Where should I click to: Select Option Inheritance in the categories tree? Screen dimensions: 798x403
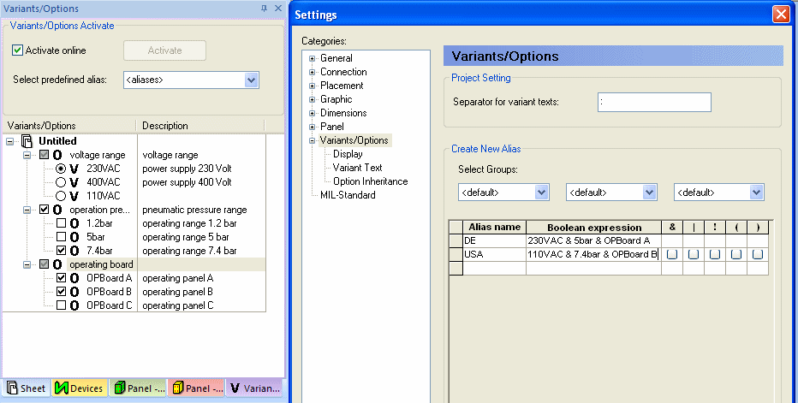(x=370, y=181)
